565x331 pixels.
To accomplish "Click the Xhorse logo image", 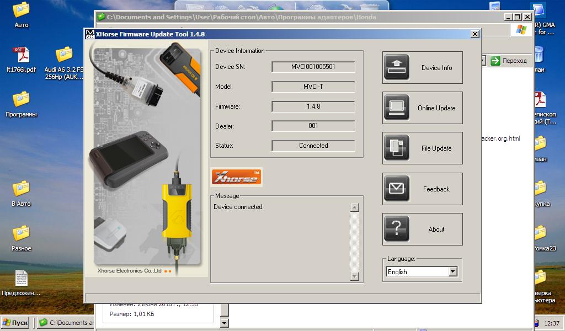I will point(236,177).
